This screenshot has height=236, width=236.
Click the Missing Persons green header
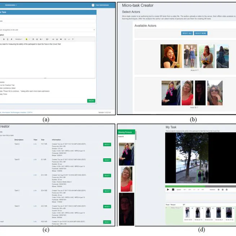[126, 132]
